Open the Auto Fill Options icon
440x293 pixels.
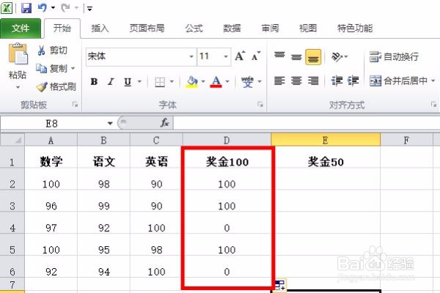pos(280,285)
